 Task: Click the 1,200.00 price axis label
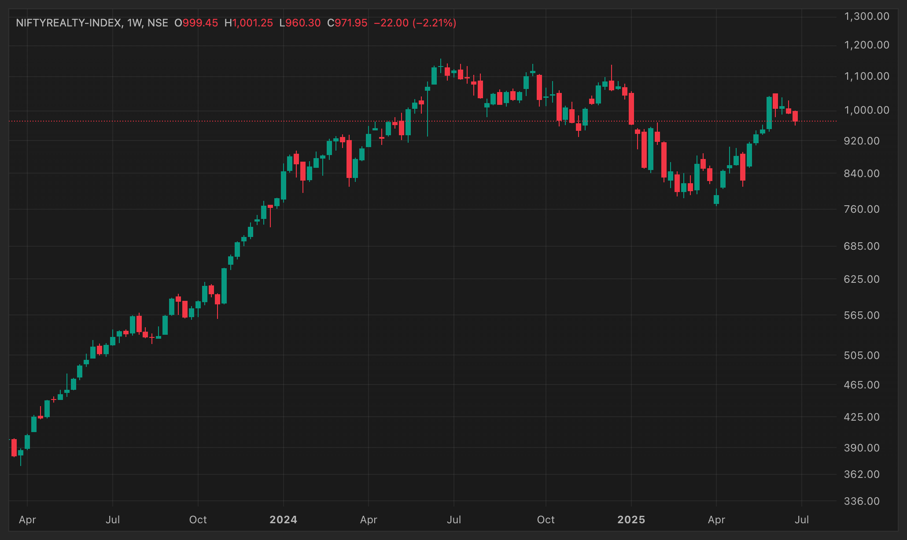click(866, 45)
